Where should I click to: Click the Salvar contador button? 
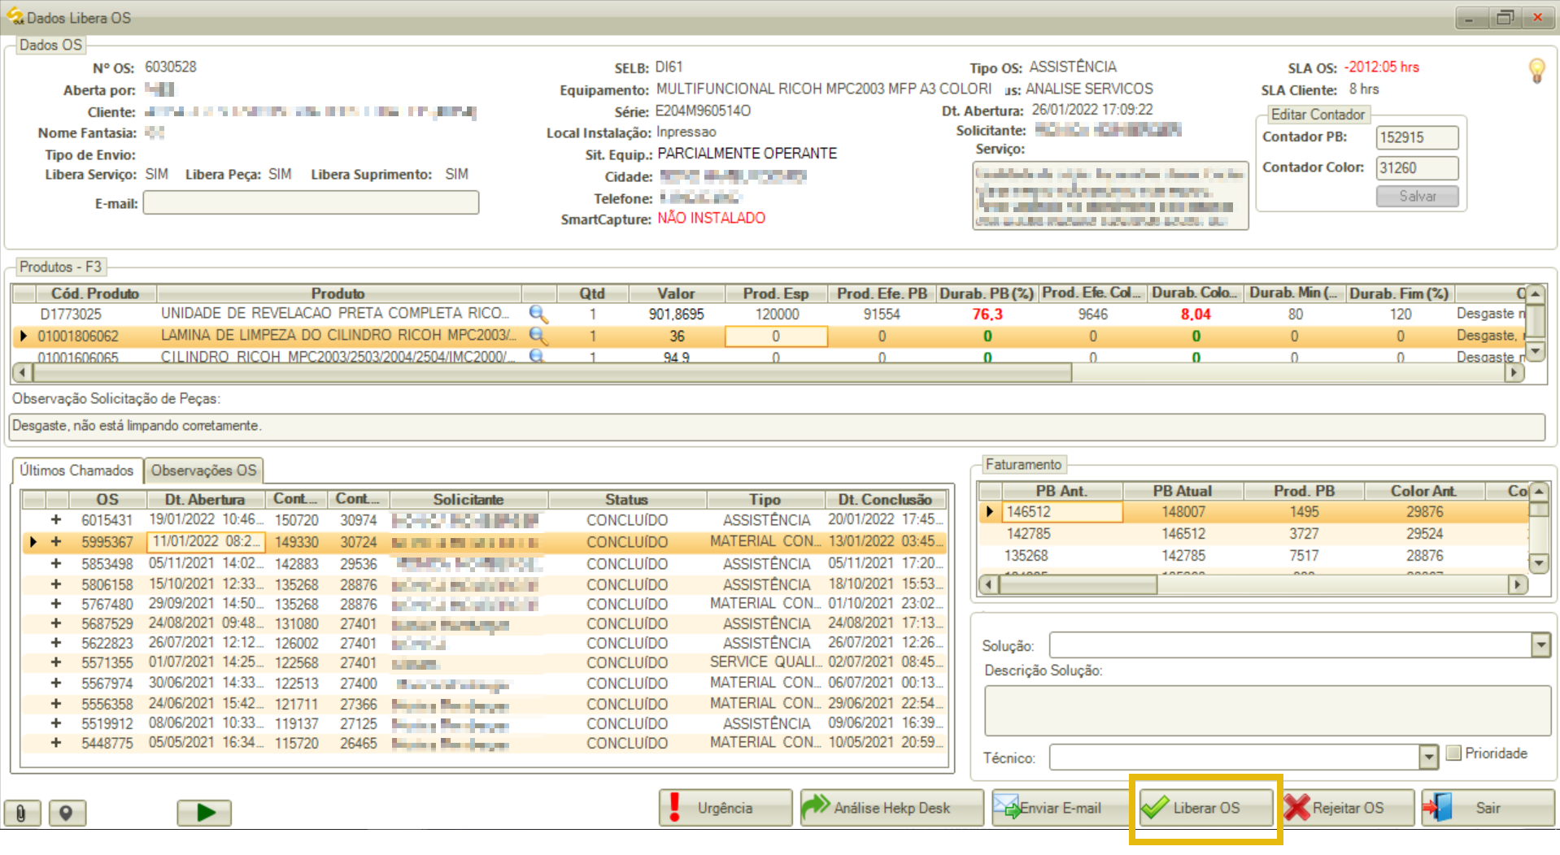[x=1417, y=197]
